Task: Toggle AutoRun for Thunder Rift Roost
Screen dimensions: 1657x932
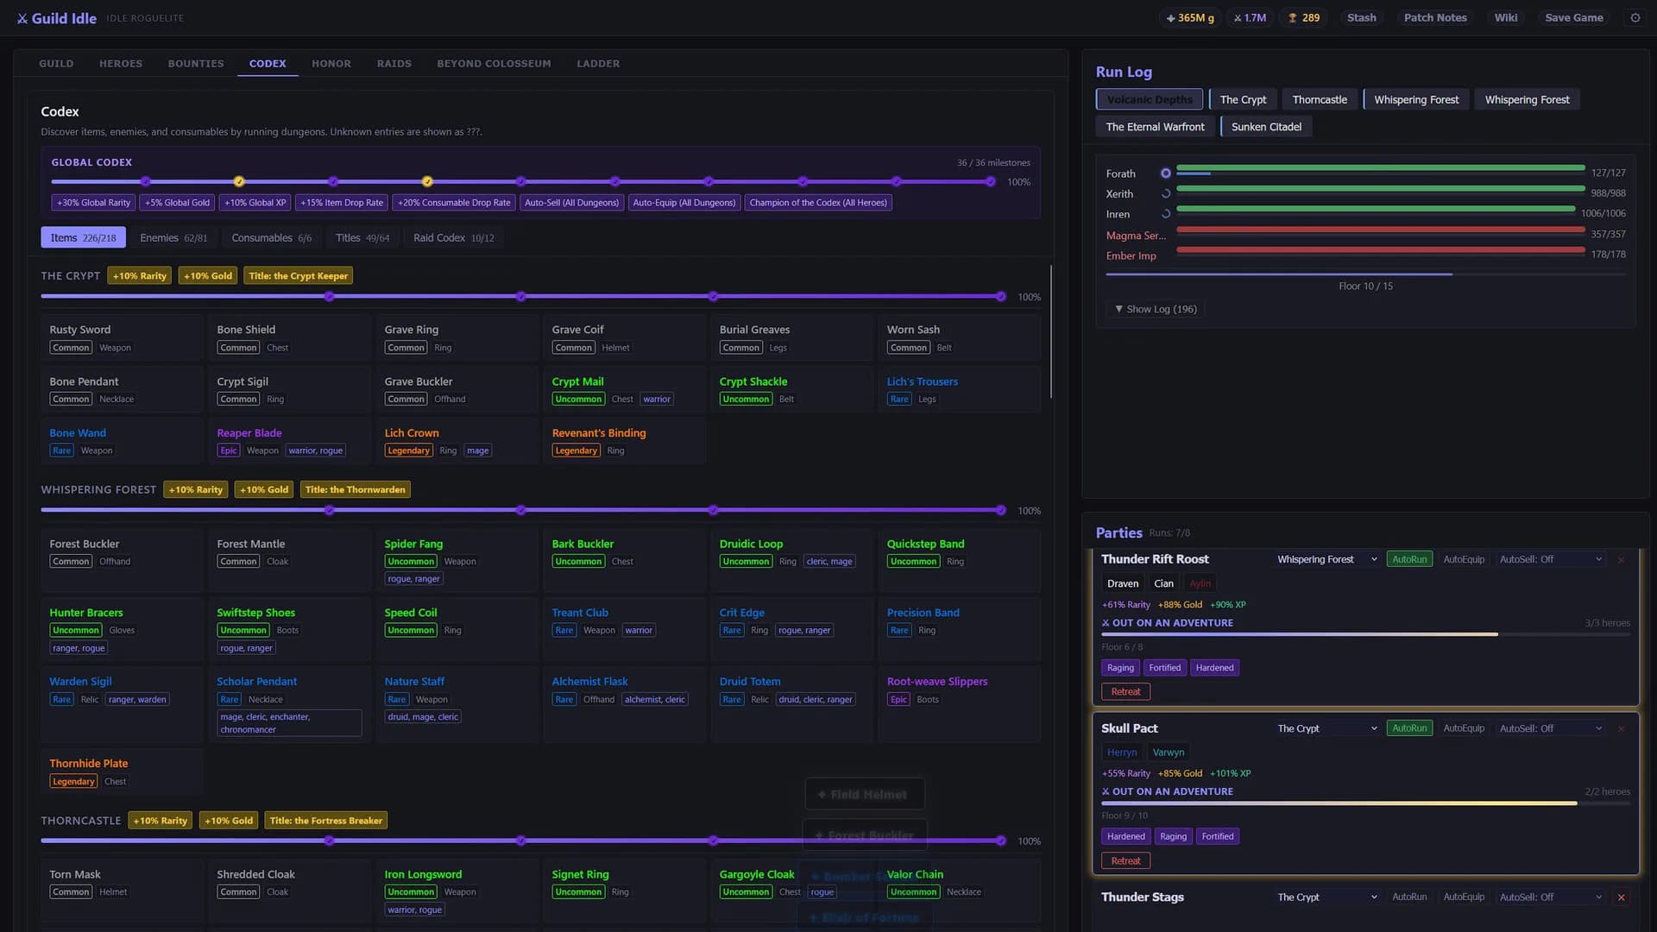Action: 1409,559
